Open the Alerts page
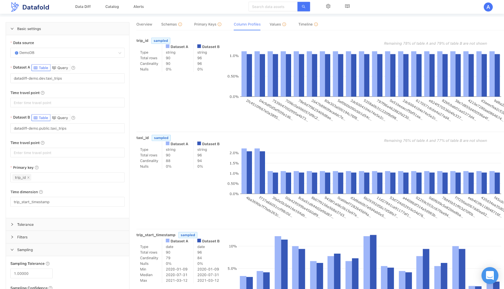Screen dimensions: 504x289 click(x=139, y=7)
